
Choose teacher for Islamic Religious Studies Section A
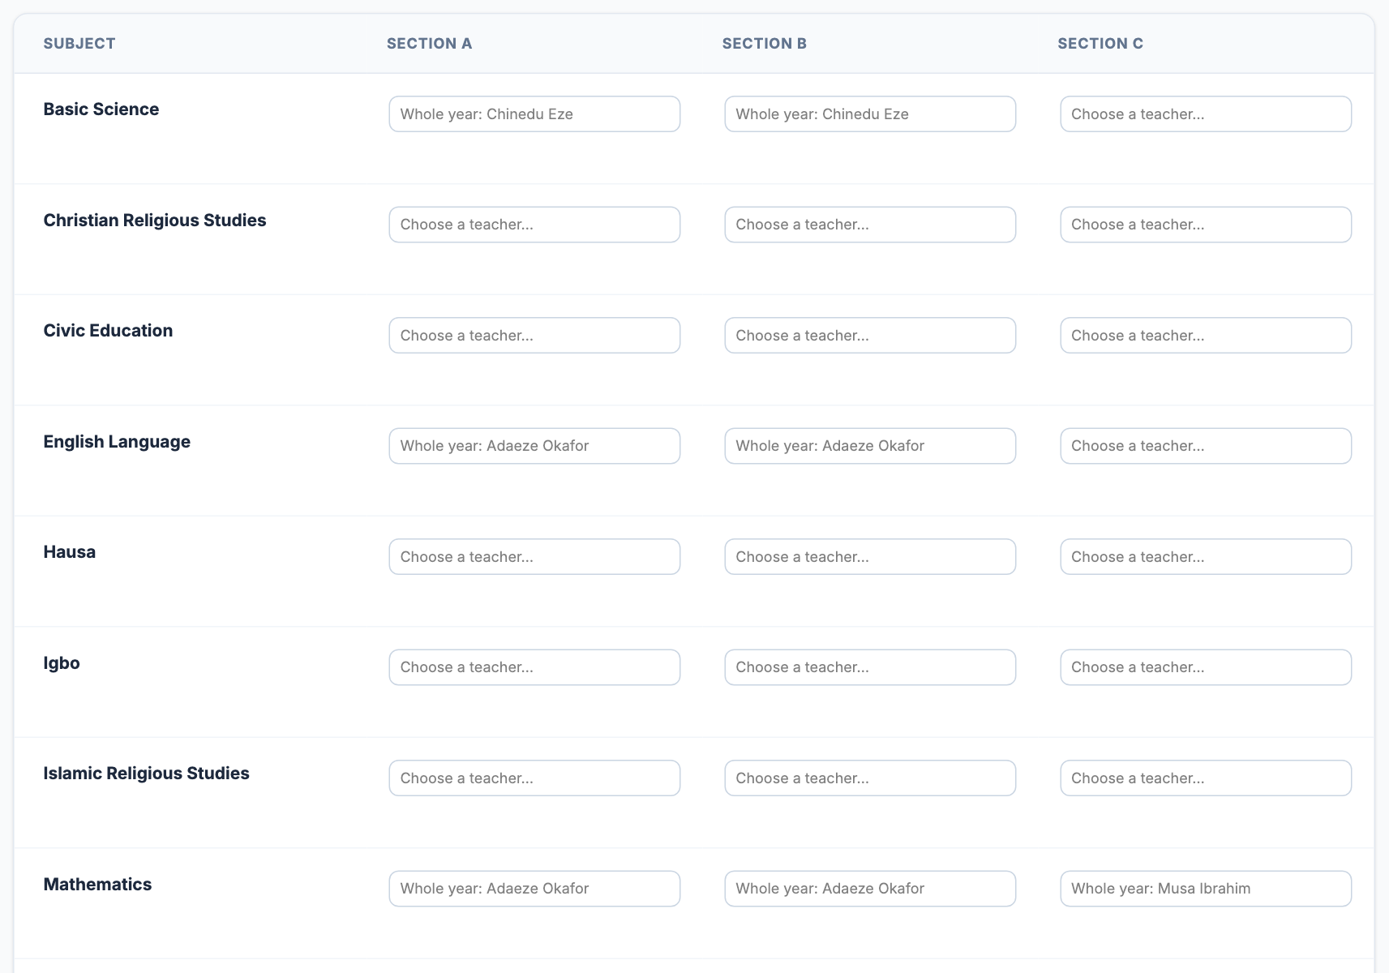534,778
